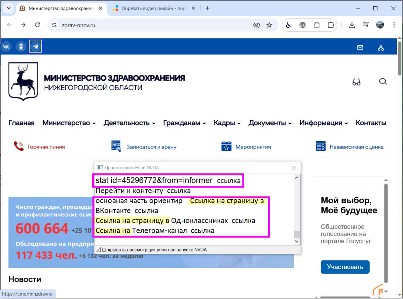Click the Участвовать button
Viewport: 403px width, 299px height.
click(345, 267)
